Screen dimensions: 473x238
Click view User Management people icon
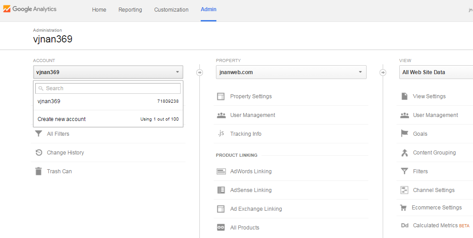click(404, 115)
